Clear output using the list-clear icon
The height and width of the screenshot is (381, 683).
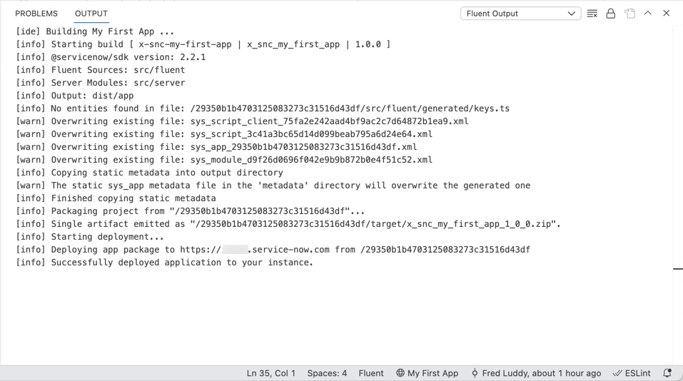pyautogui.click(x=592, y=14)
